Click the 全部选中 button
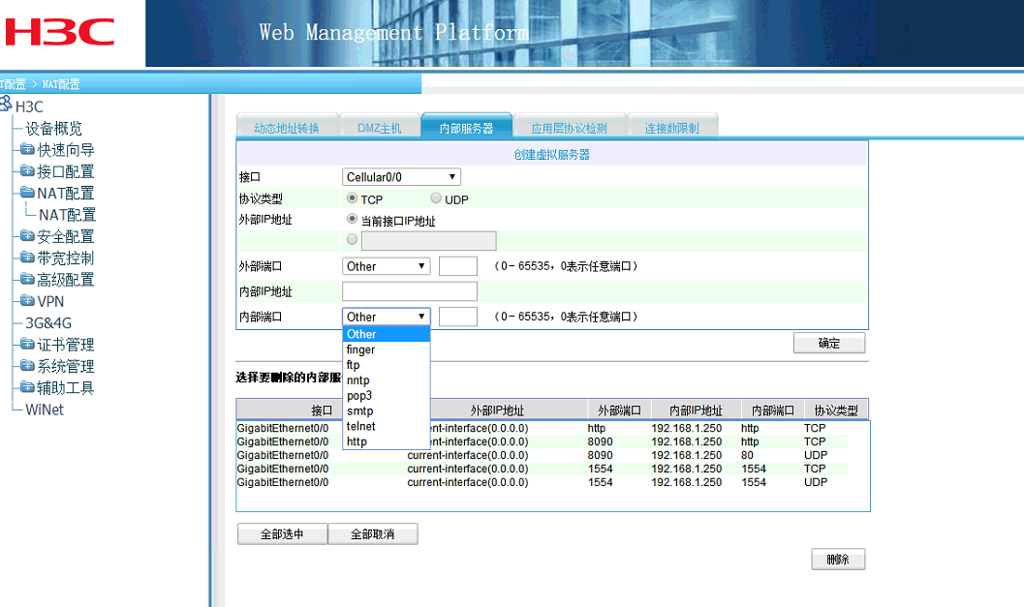 (x=282, y=533)
